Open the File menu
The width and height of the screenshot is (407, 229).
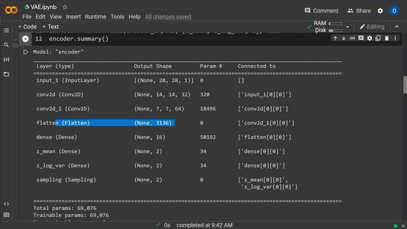(x=27, y=17)
